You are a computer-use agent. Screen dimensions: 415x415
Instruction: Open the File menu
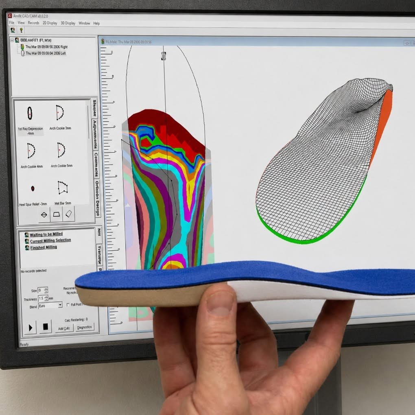tap(12, 23)
